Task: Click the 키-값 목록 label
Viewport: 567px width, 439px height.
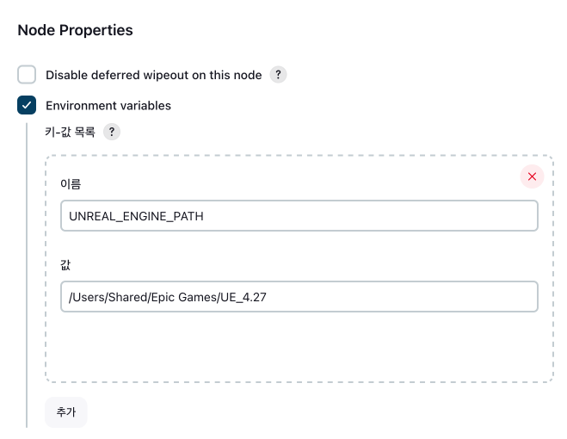Action: coord(70,133)
